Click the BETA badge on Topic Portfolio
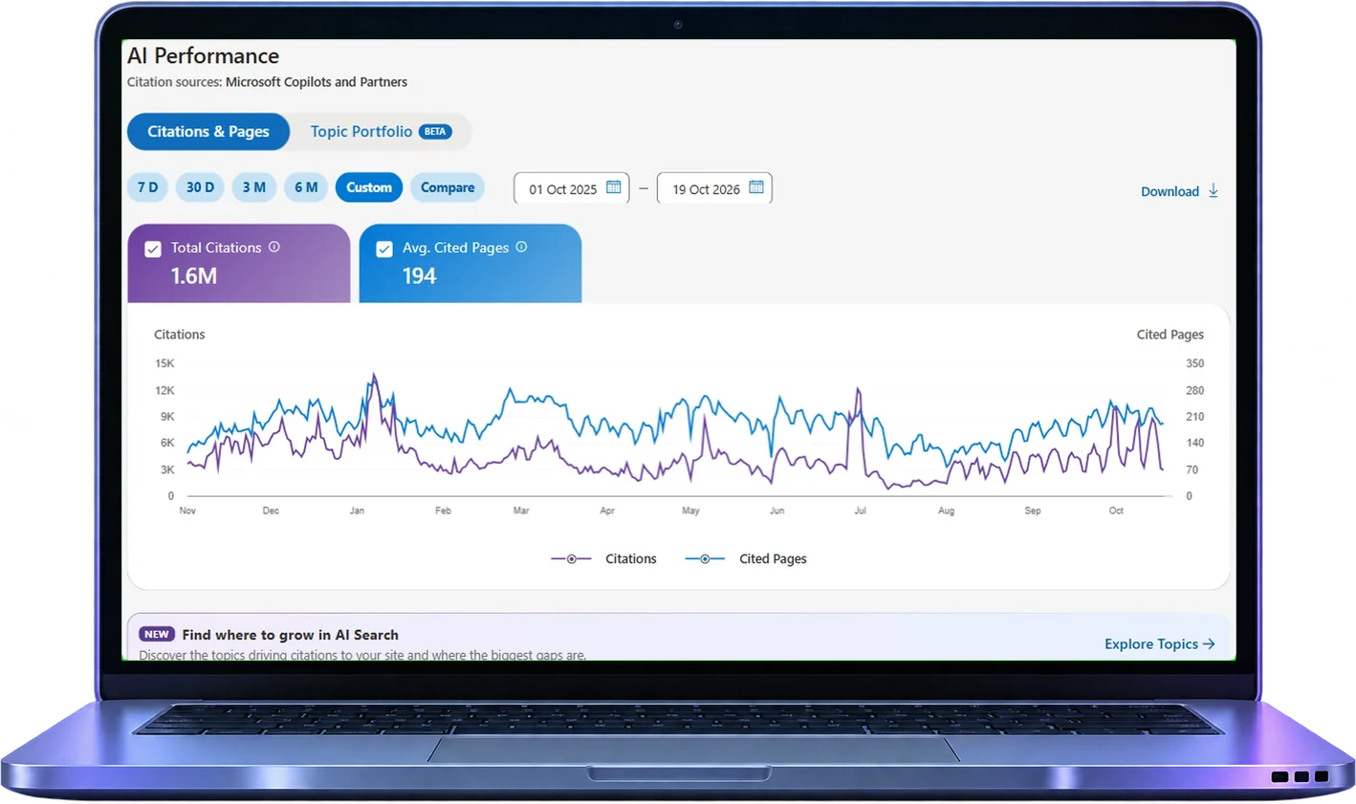This screenshot has width=1356, height=804. coord(435,132)
